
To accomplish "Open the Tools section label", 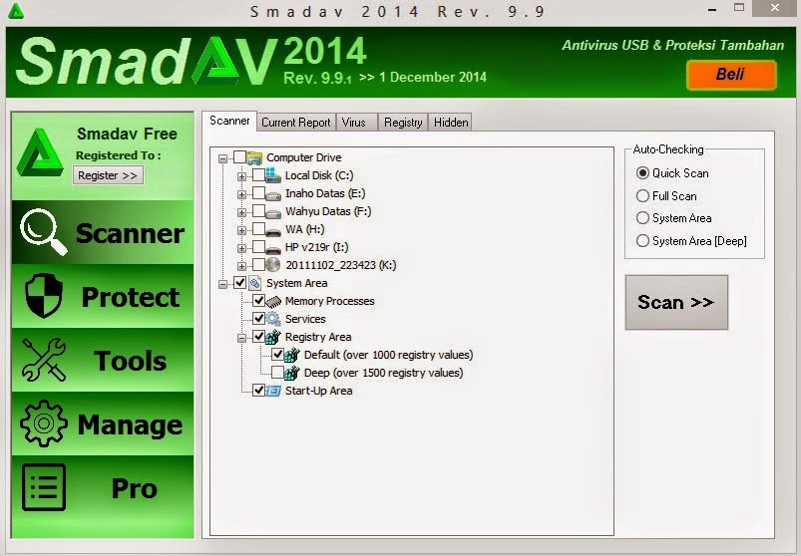I will [x=131, y=361].
